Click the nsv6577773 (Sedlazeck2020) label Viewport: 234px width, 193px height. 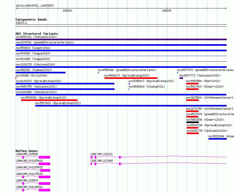[200, 75]
